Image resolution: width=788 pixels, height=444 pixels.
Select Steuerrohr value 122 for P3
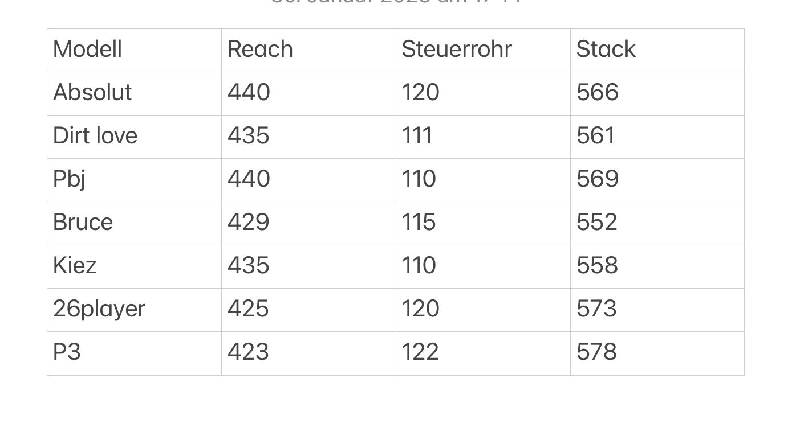point(420,352)
